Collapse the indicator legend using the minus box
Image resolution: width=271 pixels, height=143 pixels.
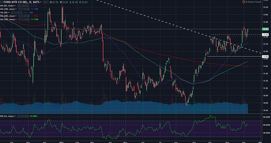pos(2,2)
